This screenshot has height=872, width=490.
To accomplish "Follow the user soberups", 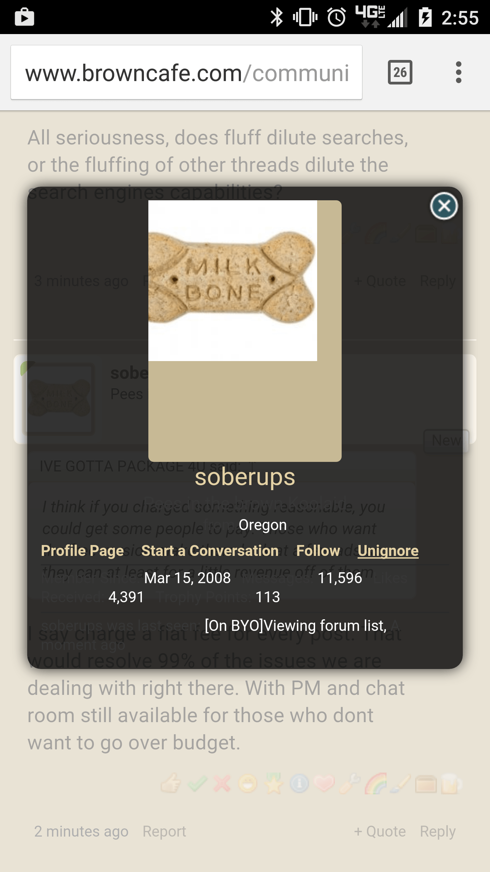I will (318, 551).
